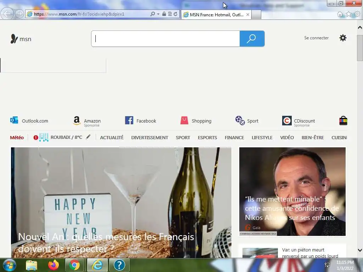This screenshot has height=272, width=363.
Task: Select the MSN France browser tab
Action: (x=217, y=15)
